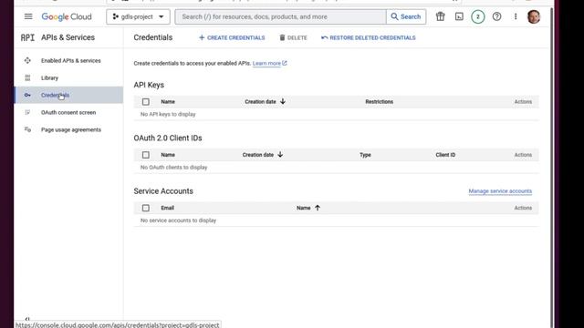Open the three-dot settings menu
Viewport: 584px width, 328px height.
tap(516, 16)
